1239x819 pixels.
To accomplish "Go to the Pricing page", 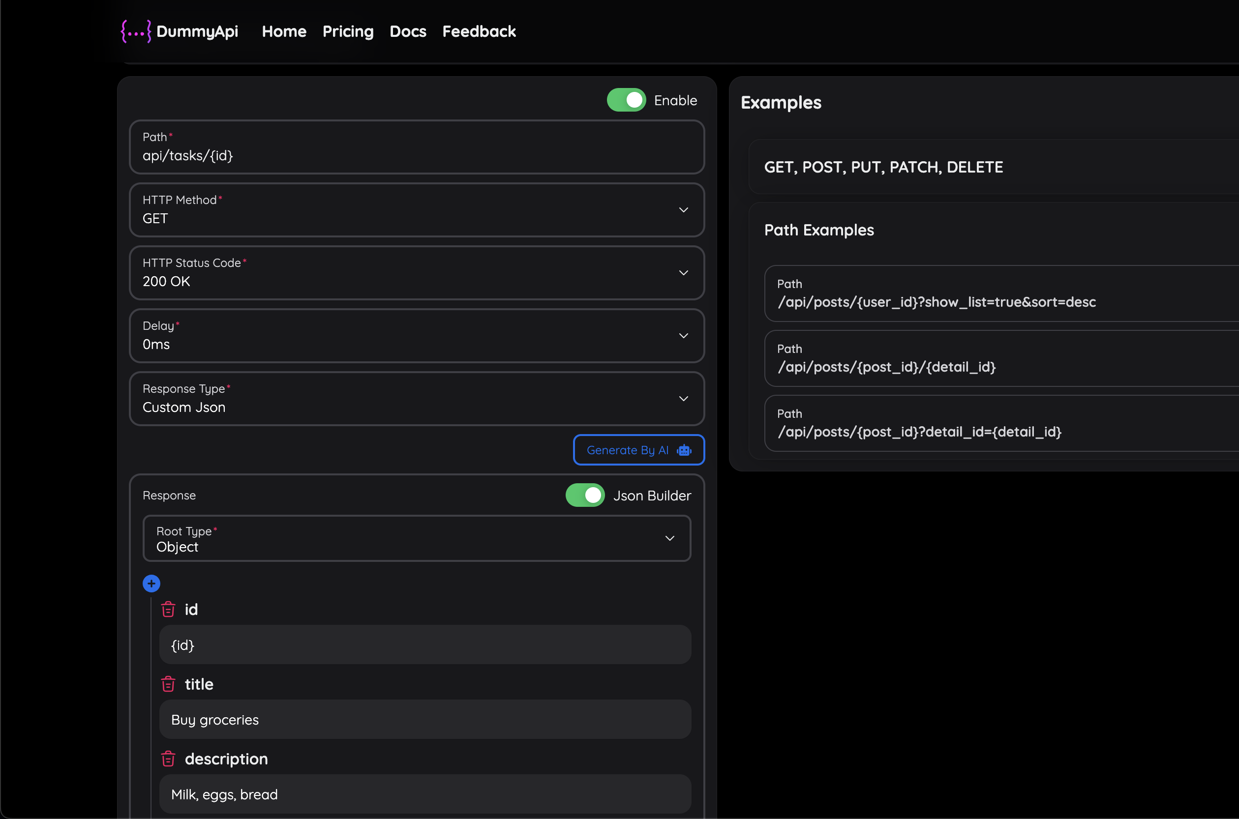I will point(348,31).
